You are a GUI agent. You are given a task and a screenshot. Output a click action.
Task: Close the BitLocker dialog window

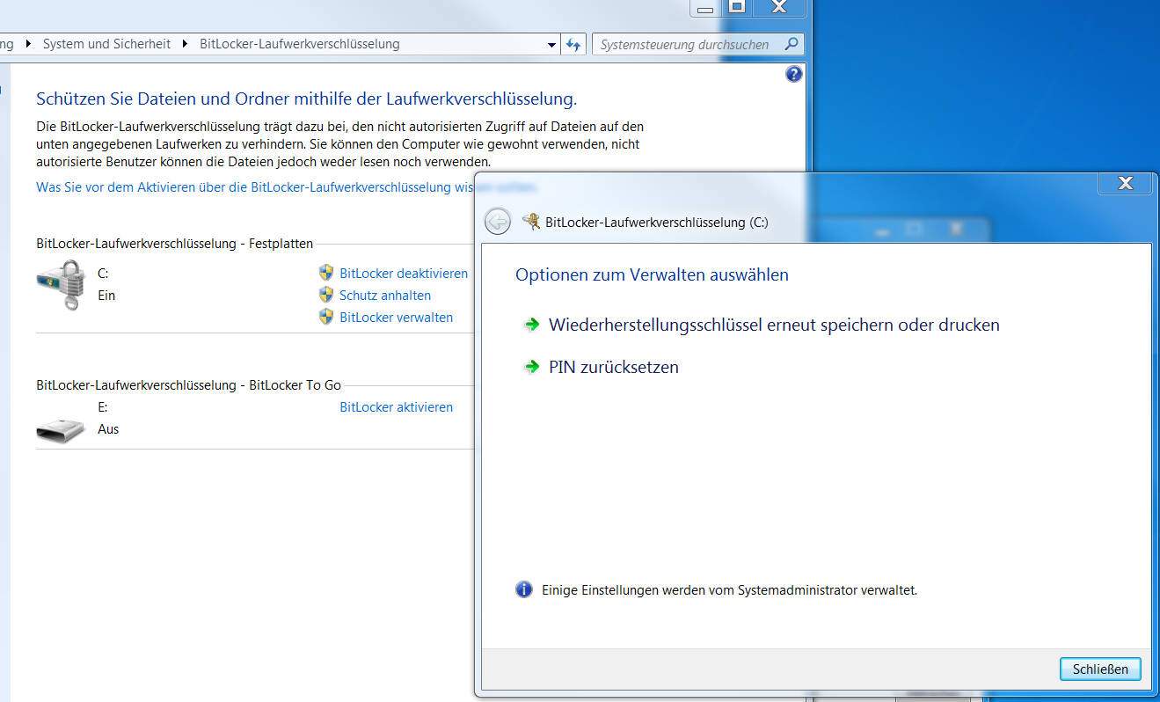(x=1124, y=183)
